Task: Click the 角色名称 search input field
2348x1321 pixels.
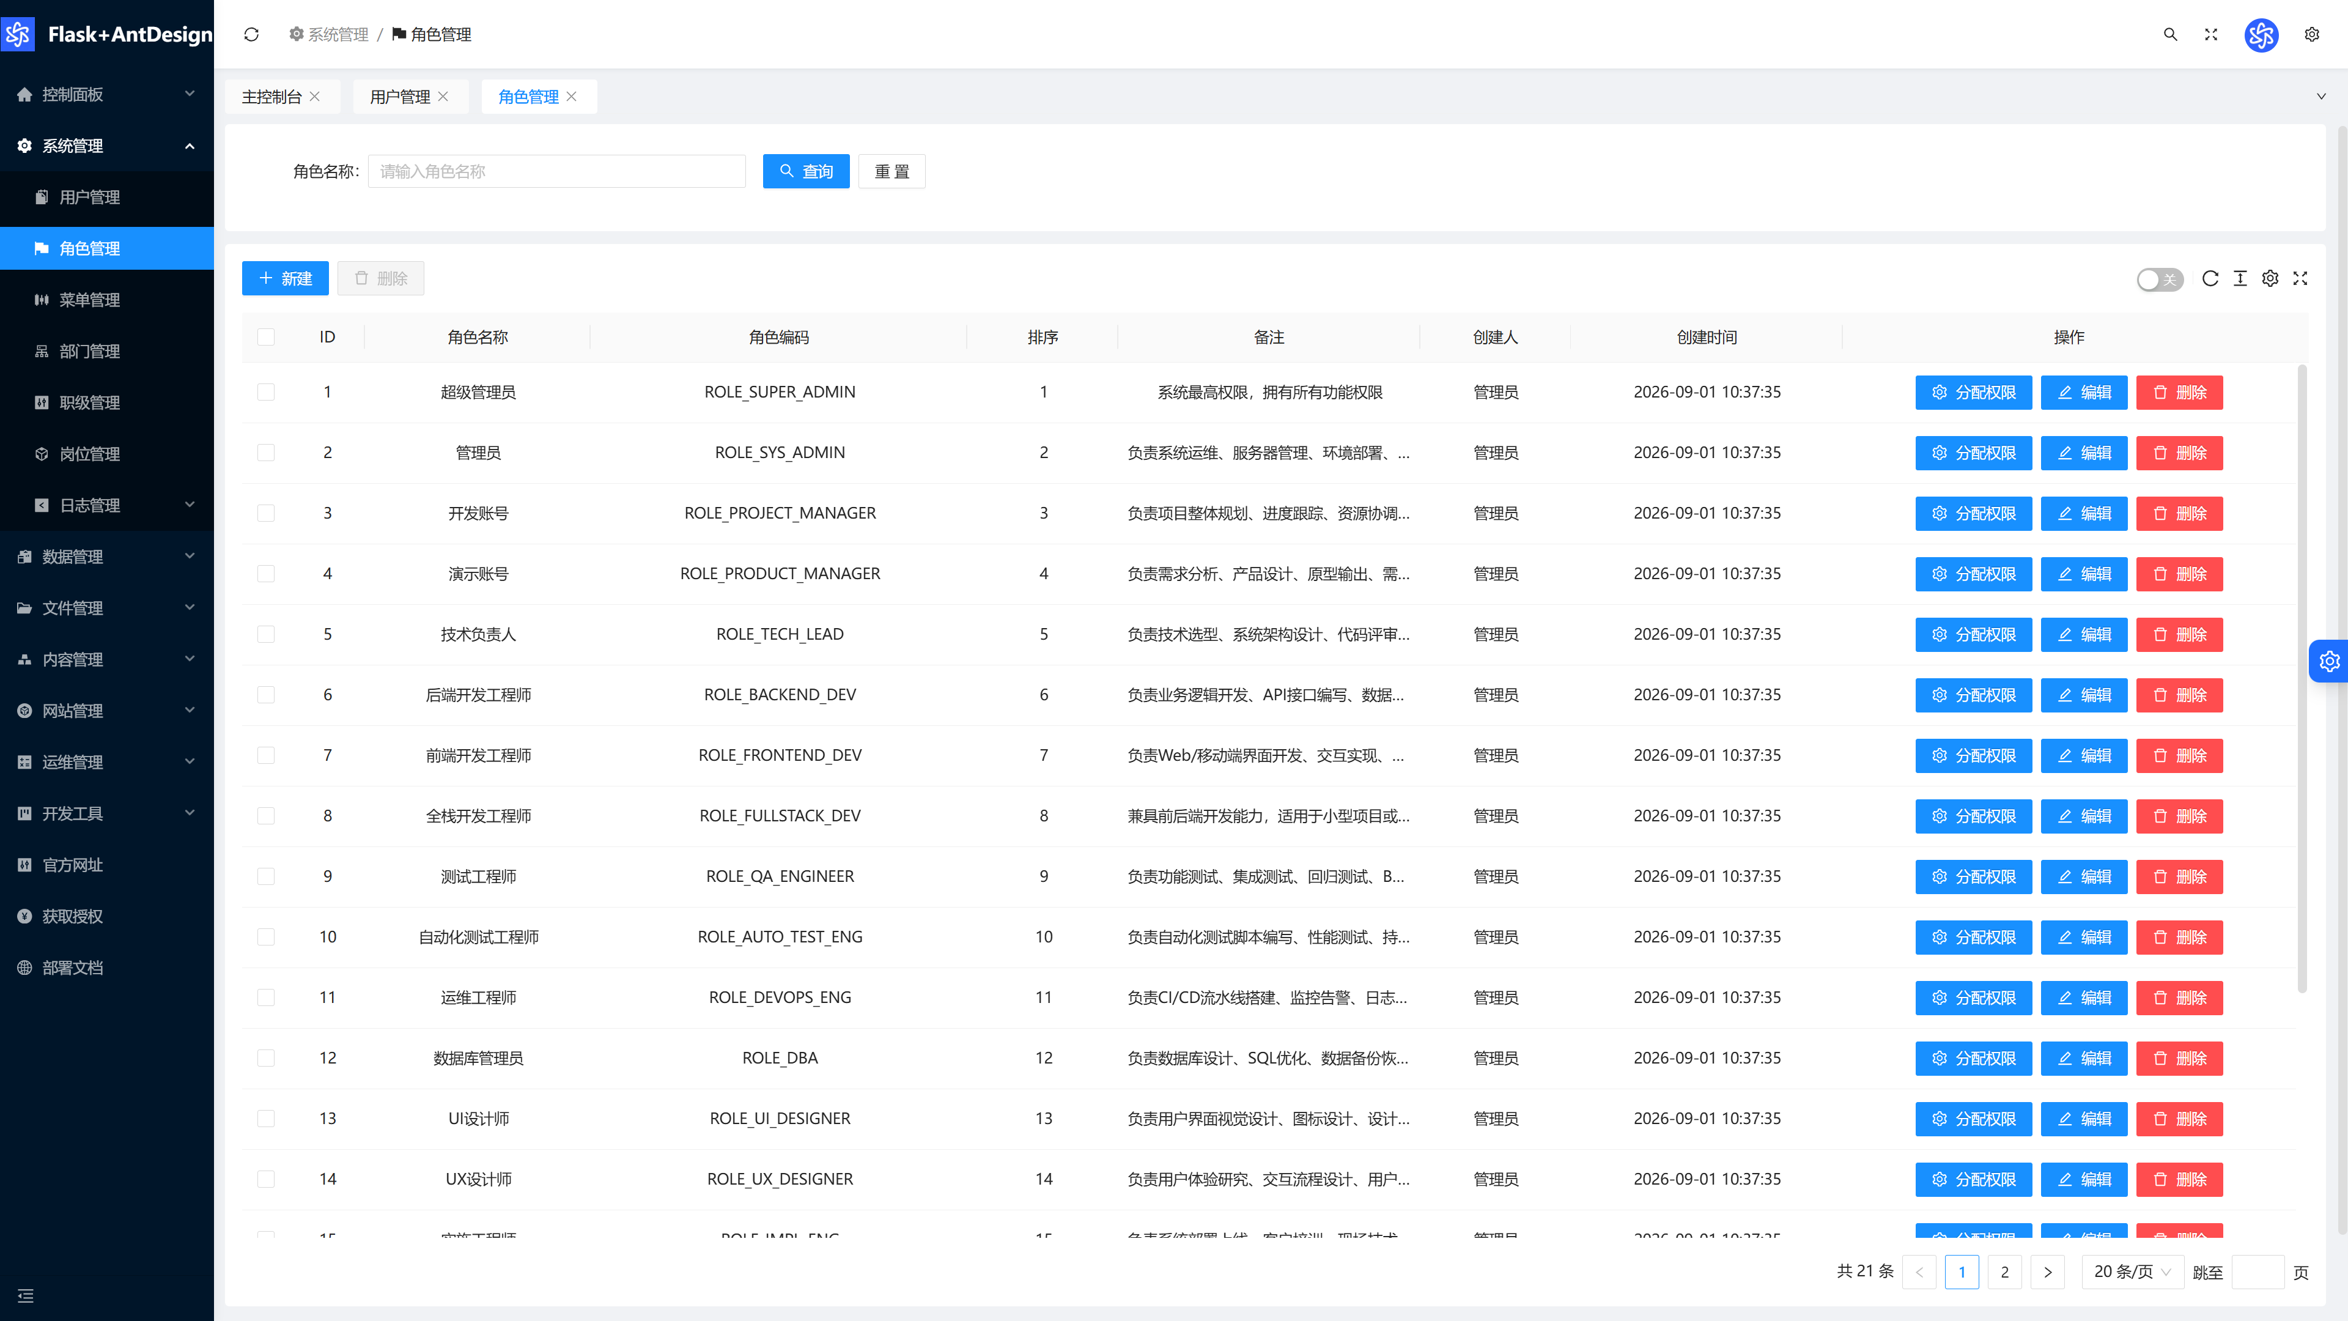Action: (557, 171)
